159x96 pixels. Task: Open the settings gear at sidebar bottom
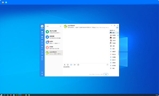tap(42, 75)
